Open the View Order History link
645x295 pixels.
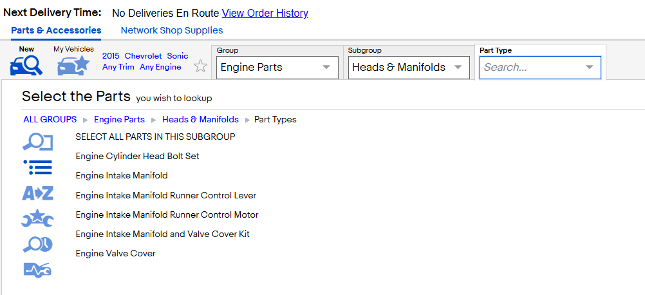(x=265, y=13)
